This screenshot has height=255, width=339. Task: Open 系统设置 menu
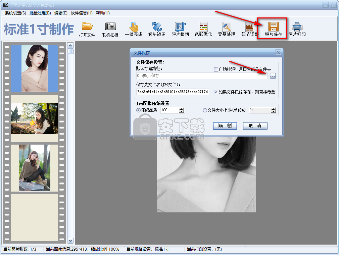pos(15,13)
